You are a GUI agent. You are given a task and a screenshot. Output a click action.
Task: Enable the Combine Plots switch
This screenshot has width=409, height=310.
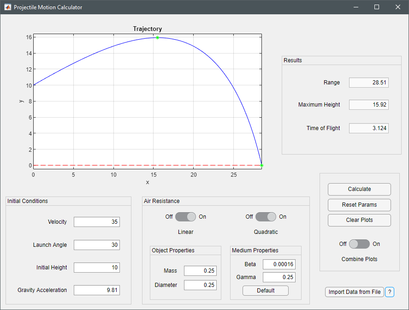(360, 244)
